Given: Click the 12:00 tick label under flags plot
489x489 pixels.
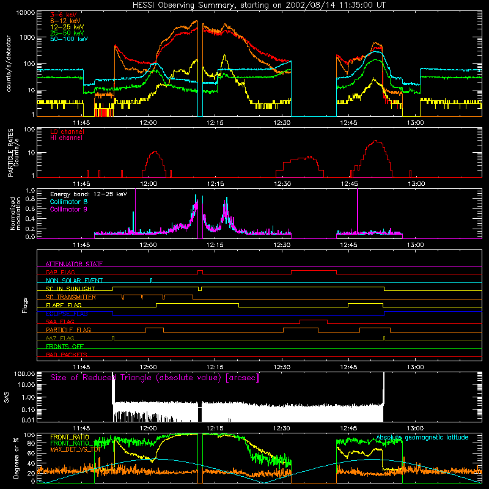Looking at the screenshot, I should point(148,367).
